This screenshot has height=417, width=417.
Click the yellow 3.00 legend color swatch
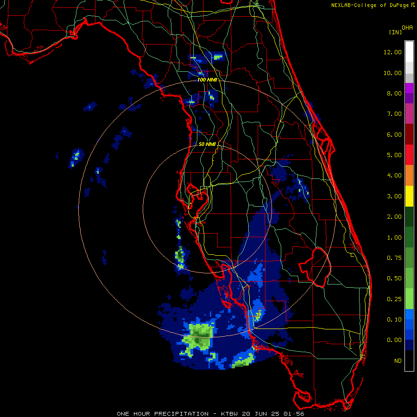(x=409, y=196)
